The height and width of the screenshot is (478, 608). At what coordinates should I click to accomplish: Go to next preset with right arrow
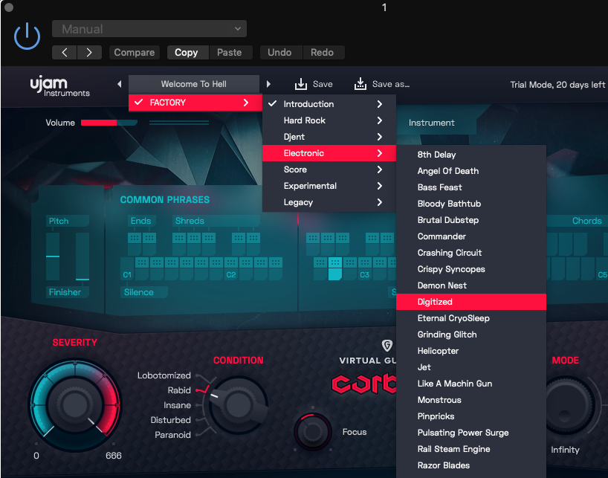coord(89,52)
